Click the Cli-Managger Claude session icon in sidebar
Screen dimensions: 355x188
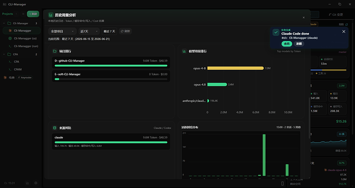[10, 30]
